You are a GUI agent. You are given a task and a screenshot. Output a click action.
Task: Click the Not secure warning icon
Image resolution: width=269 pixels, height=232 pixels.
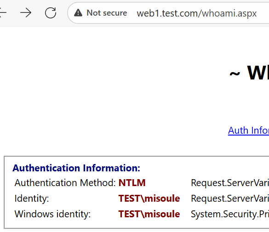point(78,13)
